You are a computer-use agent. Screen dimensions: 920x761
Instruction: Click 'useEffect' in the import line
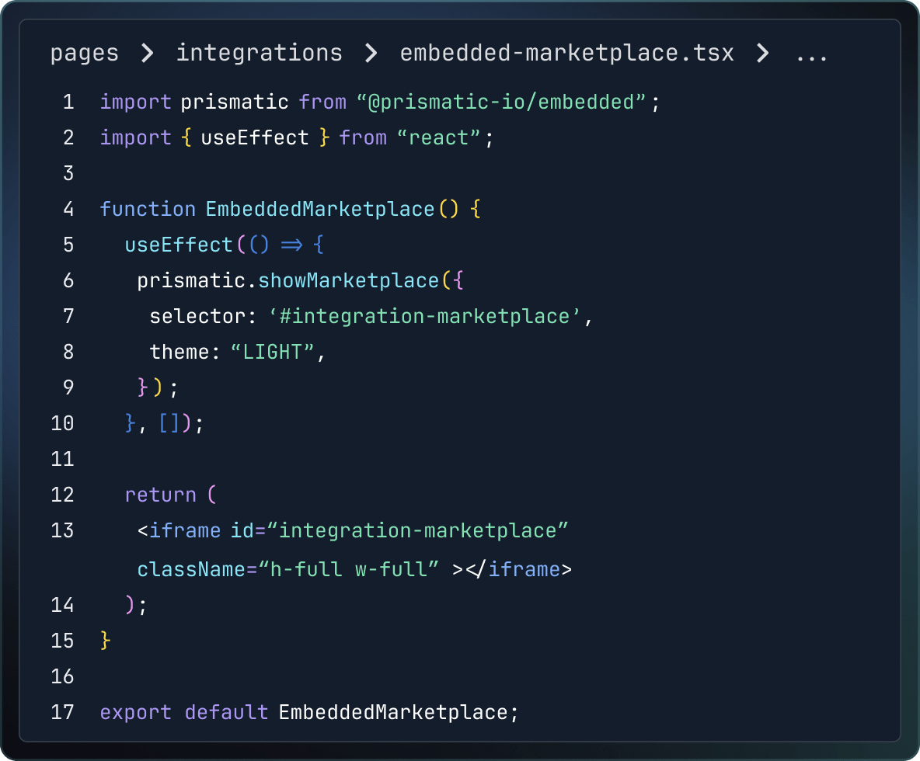tap(255, 137)
